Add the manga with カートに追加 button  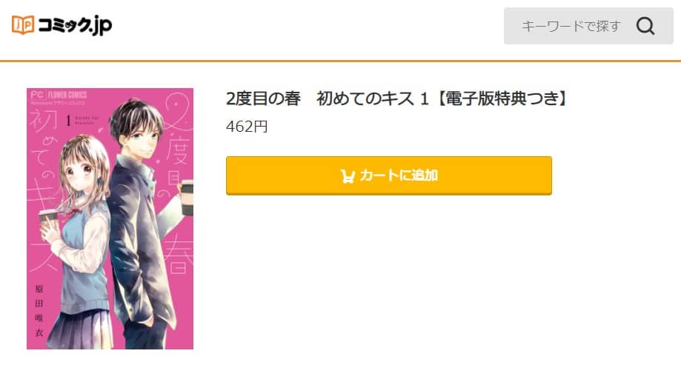[389, 175]
